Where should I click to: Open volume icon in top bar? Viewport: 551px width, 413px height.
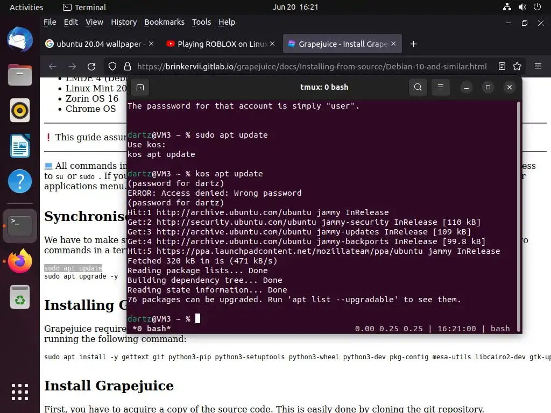tap(522, 7)
